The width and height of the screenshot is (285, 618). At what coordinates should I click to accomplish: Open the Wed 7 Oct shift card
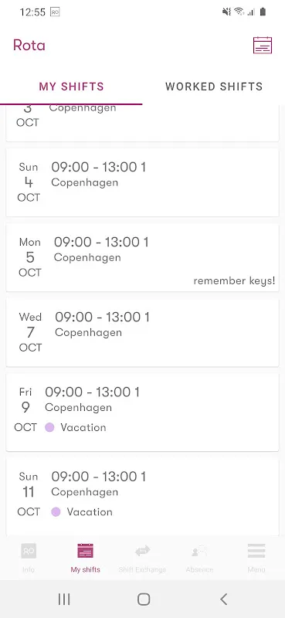pyautogui.click(x=142, y=332)
